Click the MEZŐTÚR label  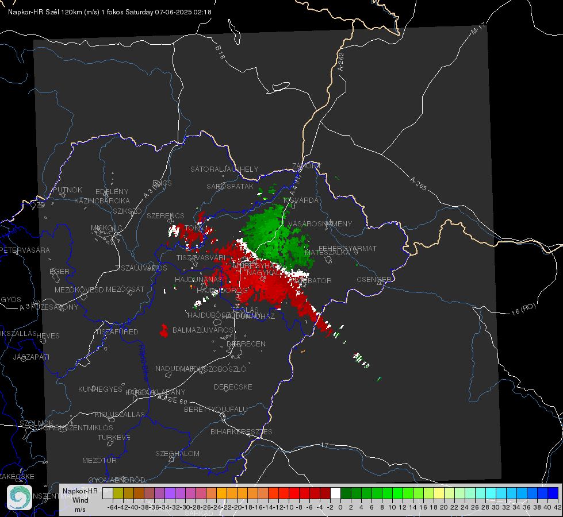99,460
